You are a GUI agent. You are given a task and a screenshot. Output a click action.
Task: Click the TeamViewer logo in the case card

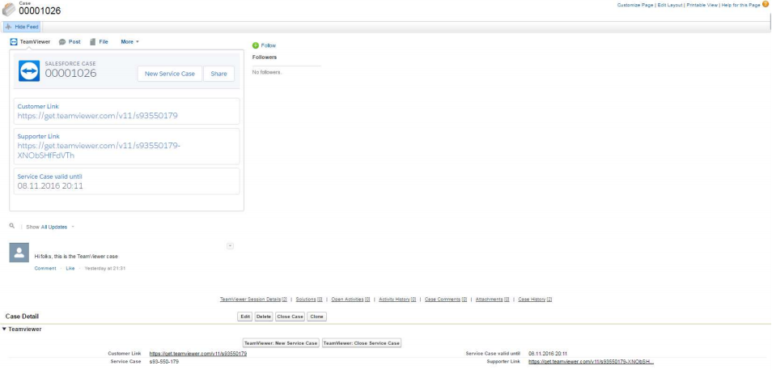[29, 71]
